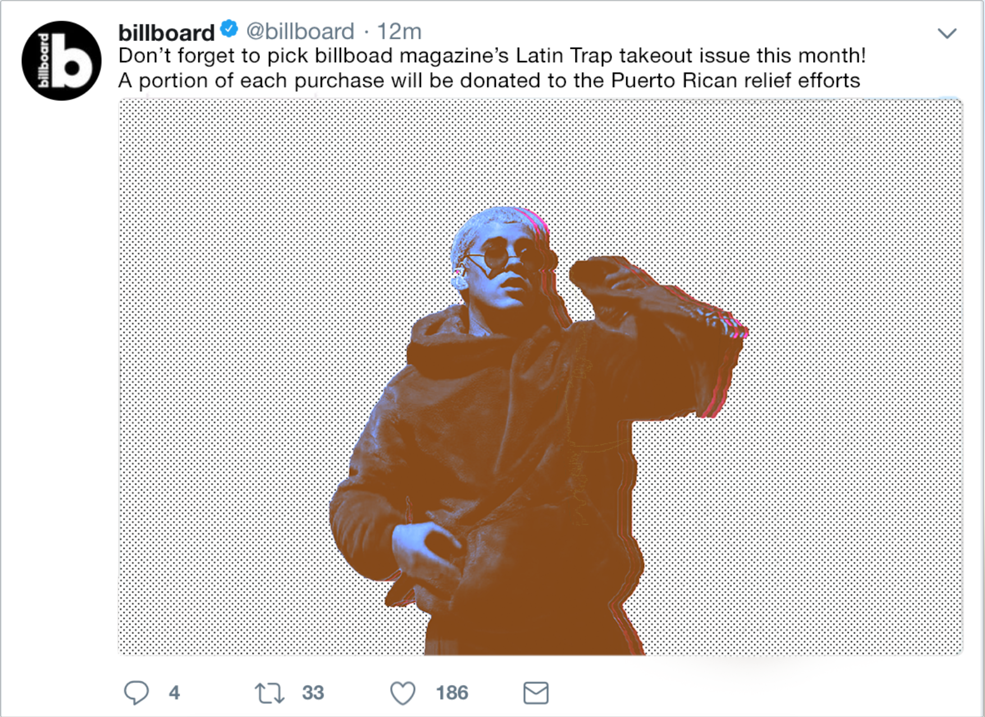The width and height of the screenshot is (985, 717).
Task: Click the line about Puerto Rican relief efforts
Action: pos(489,80)
